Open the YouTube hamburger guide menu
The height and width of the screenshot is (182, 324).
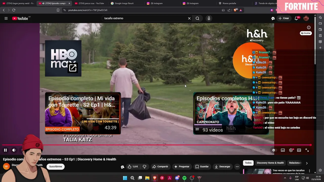pos(6,18)
